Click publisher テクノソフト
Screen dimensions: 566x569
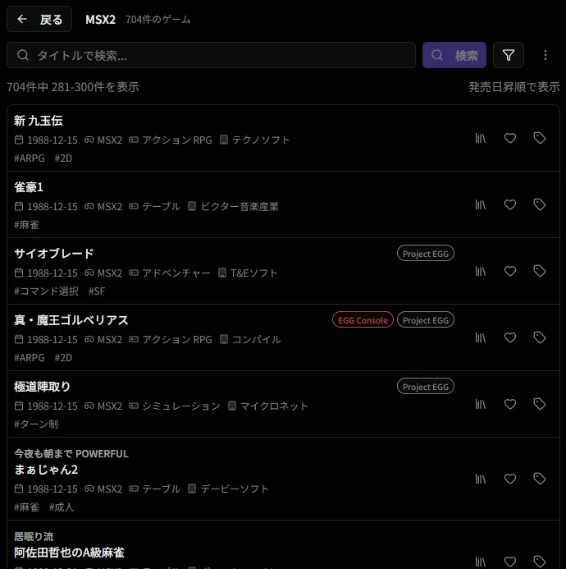tap(261, 140)
